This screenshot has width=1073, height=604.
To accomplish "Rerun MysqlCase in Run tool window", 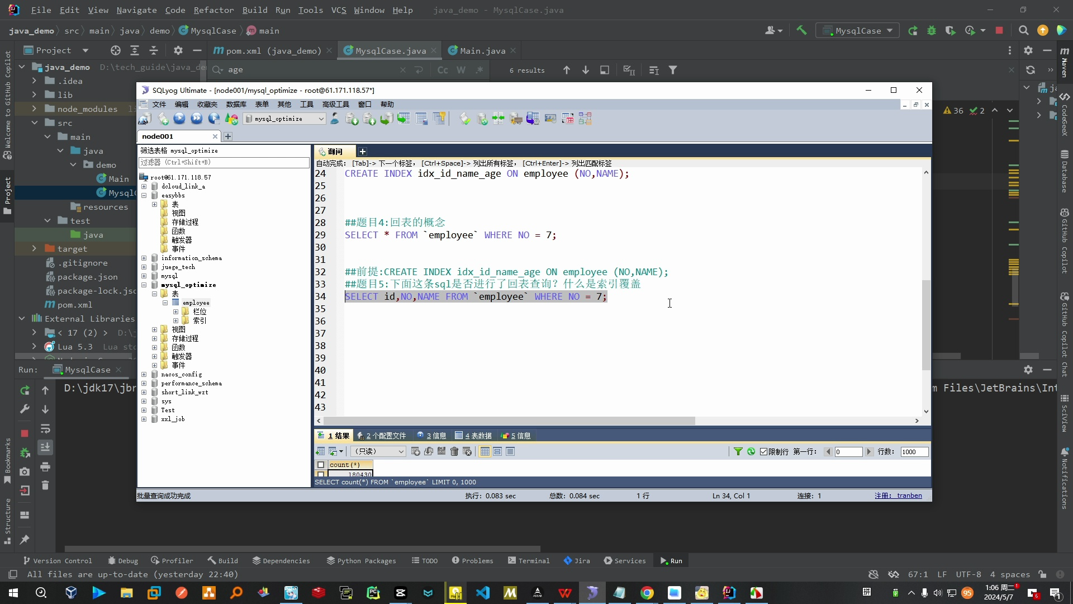I will 25,390.
